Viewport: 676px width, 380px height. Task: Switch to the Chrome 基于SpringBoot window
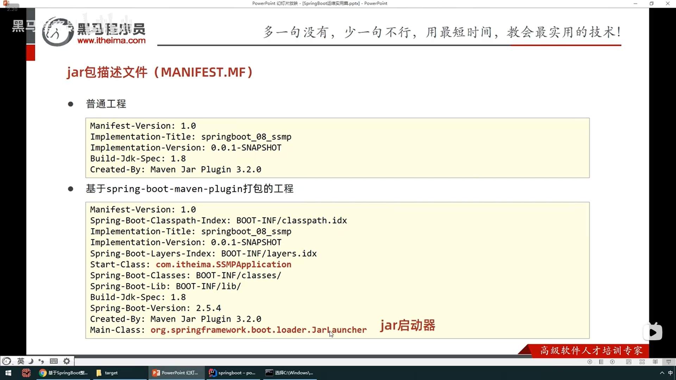click(64, 373)
